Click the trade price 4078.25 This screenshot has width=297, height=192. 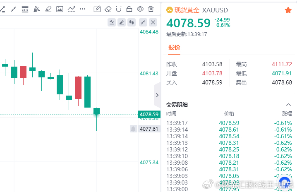tap(229, 149)
